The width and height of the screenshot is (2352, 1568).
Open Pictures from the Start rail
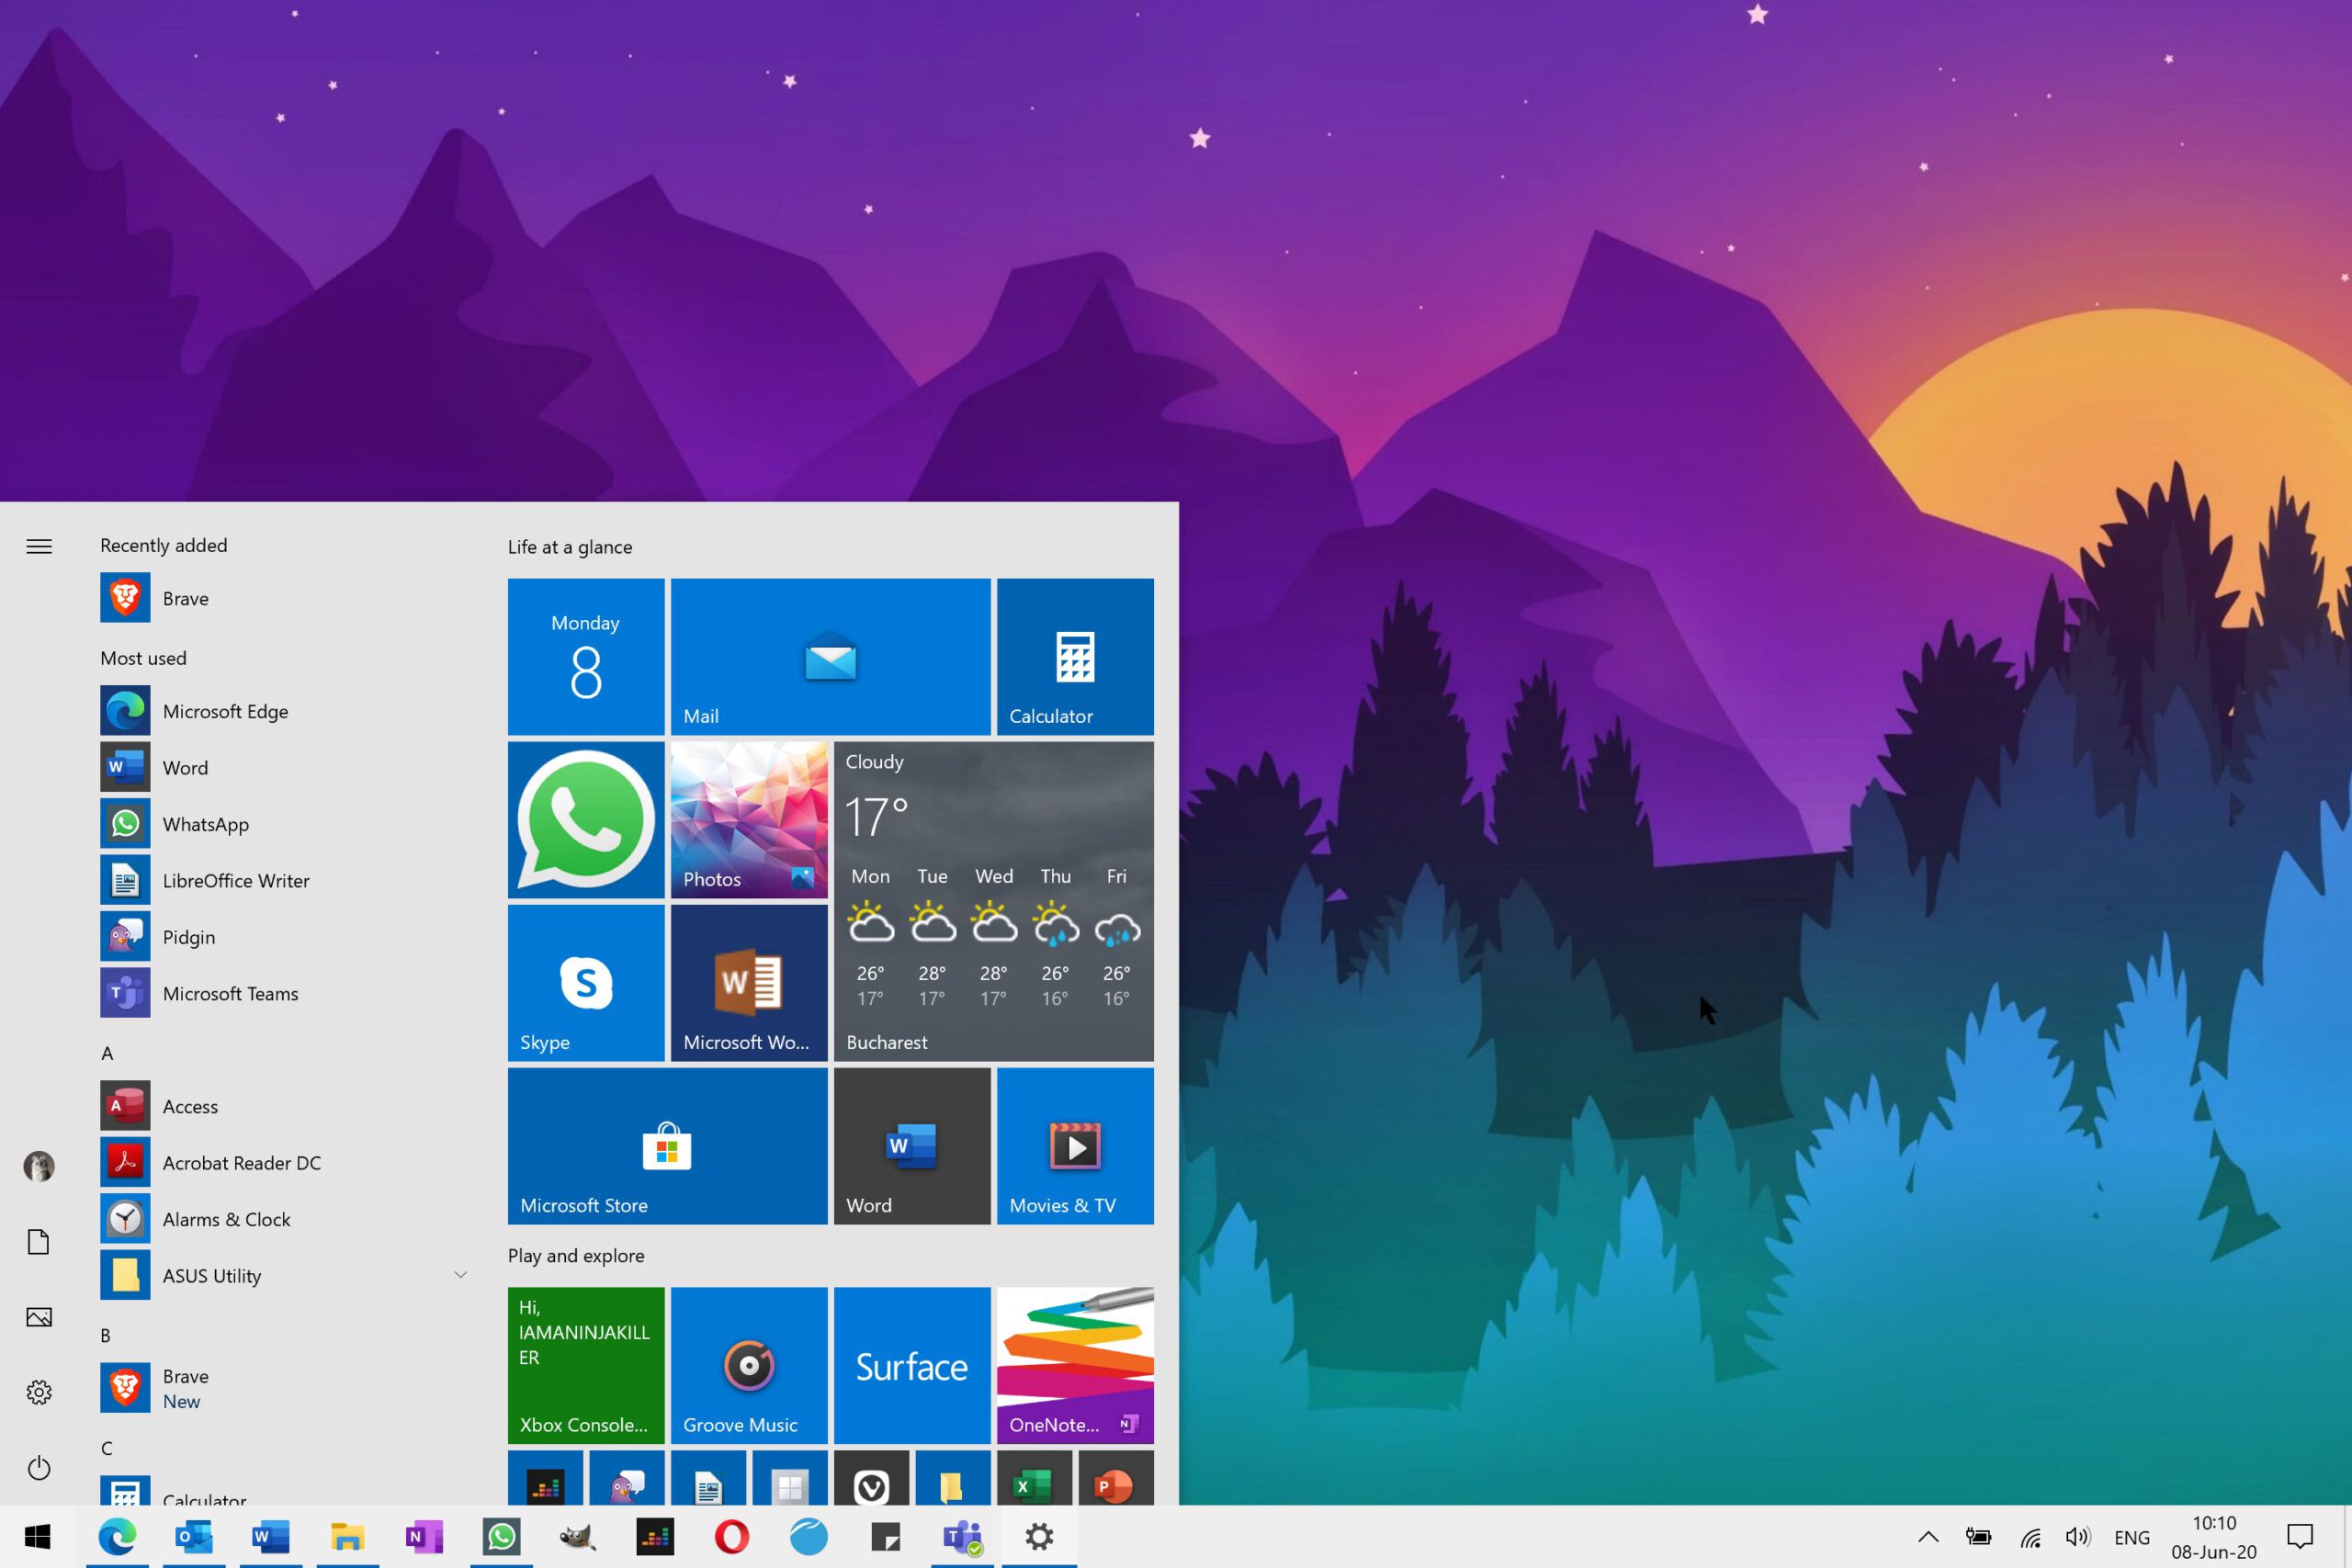39,1317
